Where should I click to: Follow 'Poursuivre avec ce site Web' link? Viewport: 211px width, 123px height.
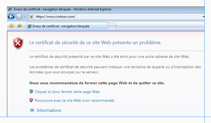click(x=75, y=100)
